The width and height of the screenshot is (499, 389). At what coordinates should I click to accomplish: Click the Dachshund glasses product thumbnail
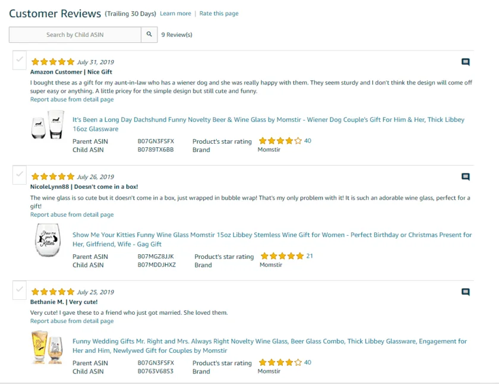(48, 126)
